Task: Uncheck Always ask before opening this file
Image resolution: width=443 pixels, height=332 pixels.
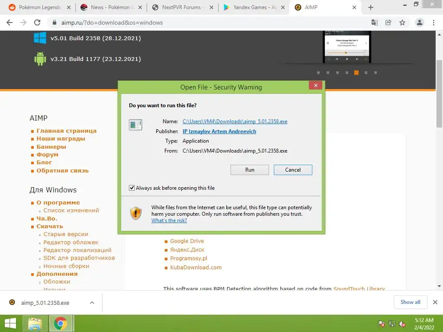Action: 132,188
